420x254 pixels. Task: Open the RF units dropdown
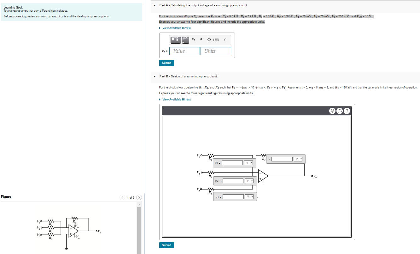(298, 159)
